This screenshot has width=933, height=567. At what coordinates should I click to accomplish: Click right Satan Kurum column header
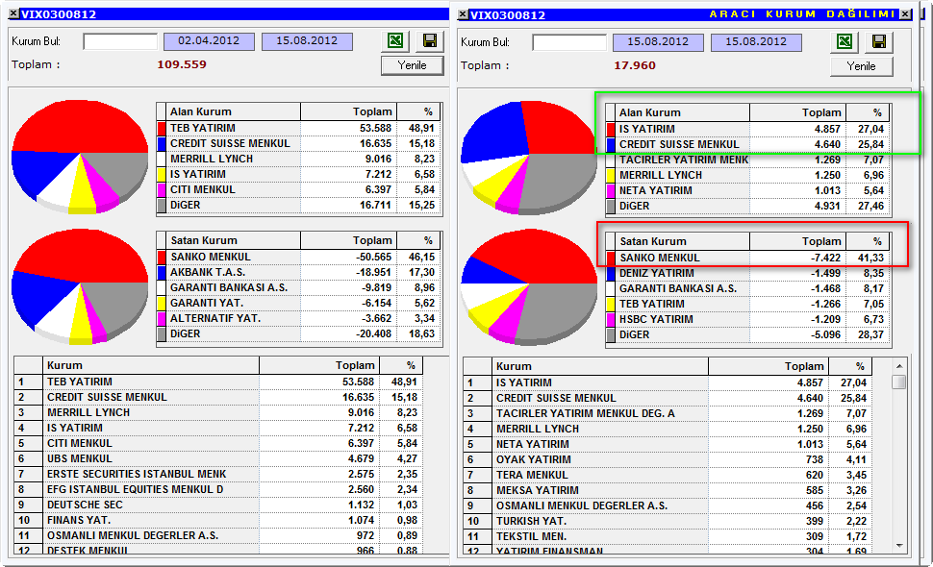pyautogui.click(x=678, y=241)
